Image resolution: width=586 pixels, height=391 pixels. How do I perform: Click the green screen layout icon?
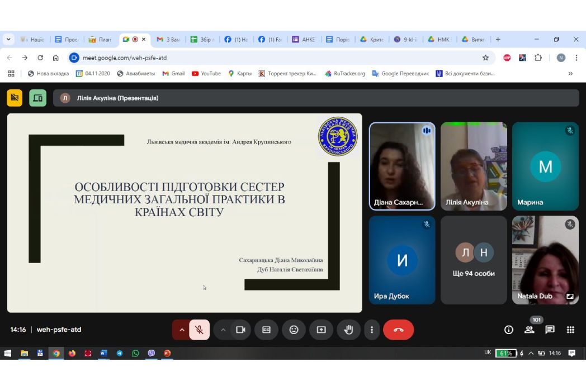tap(38, 98)
